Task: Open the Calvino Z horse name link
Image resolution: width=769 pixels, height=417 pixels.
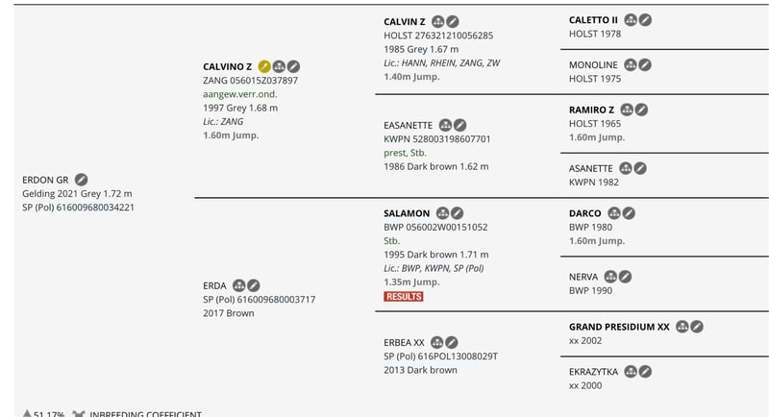Action: pos(227,66)
